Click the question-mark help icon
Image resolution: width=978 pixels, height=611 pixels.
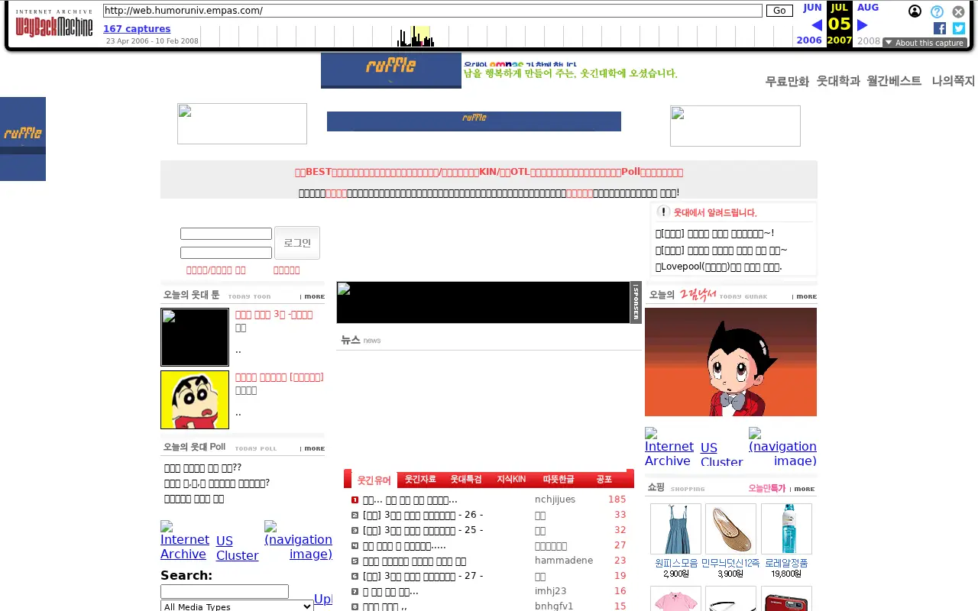coord(937,11)
